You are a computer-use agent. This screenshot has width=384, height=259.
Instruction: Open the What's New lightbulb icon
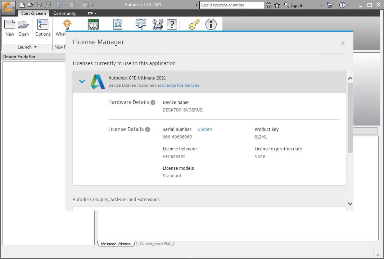click(x=67, y=24)
